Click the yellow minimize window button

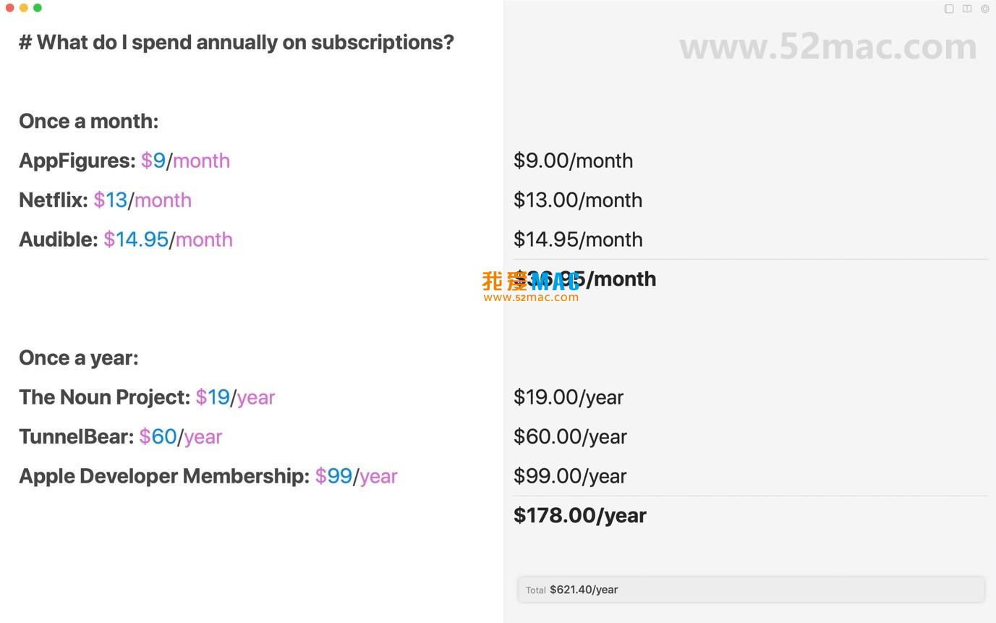tap(24, 8)
